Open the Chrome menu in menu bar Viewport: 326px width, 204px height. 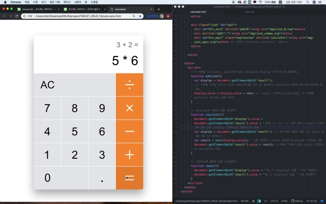coord(16,2)
